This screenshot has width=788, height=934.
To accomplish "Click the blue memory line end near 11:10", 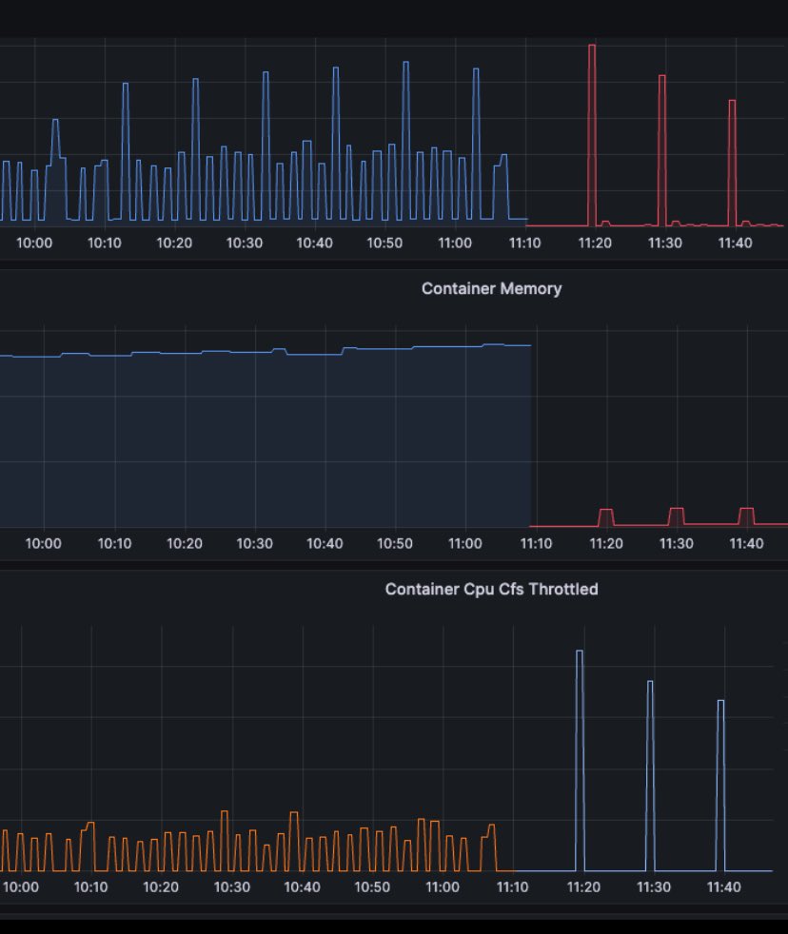I will click(529, 345).
